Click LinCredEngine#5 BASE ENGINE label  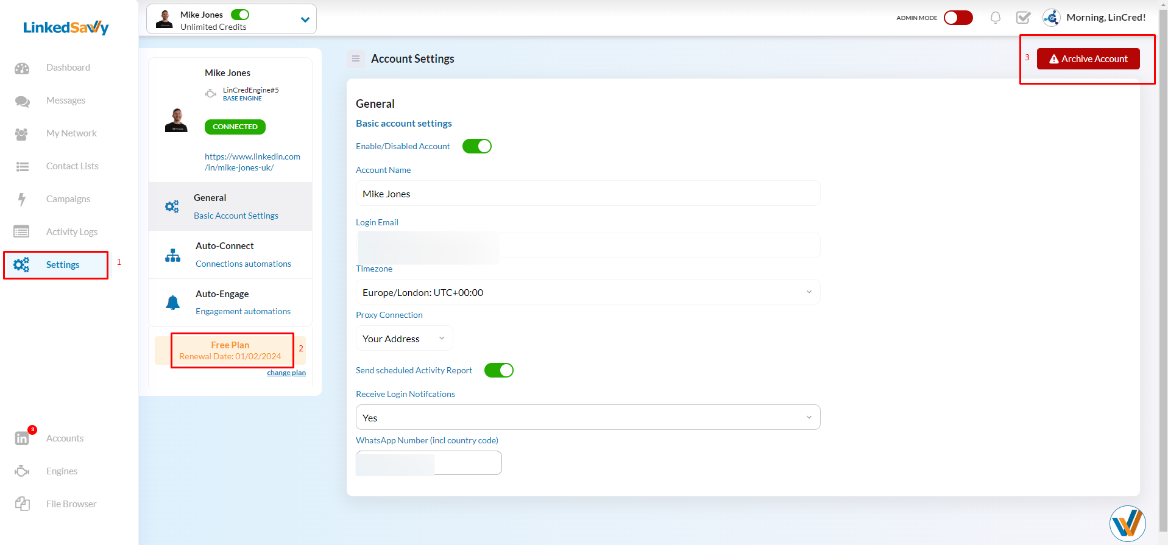coord(250,94)
